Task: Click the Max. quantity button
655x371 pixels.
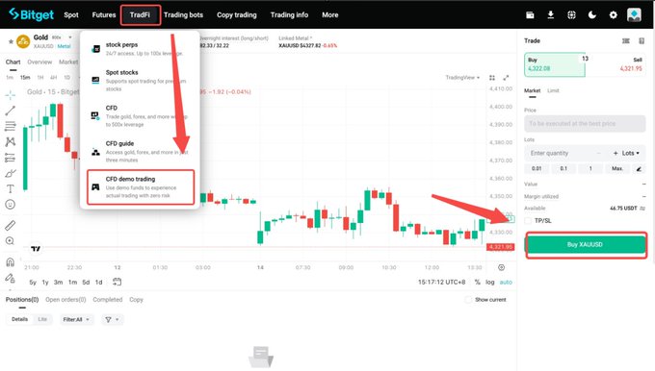Action: pos(617,169)
